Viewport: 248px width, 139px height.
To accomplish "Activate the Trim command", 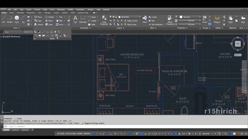I will (59, 17).
